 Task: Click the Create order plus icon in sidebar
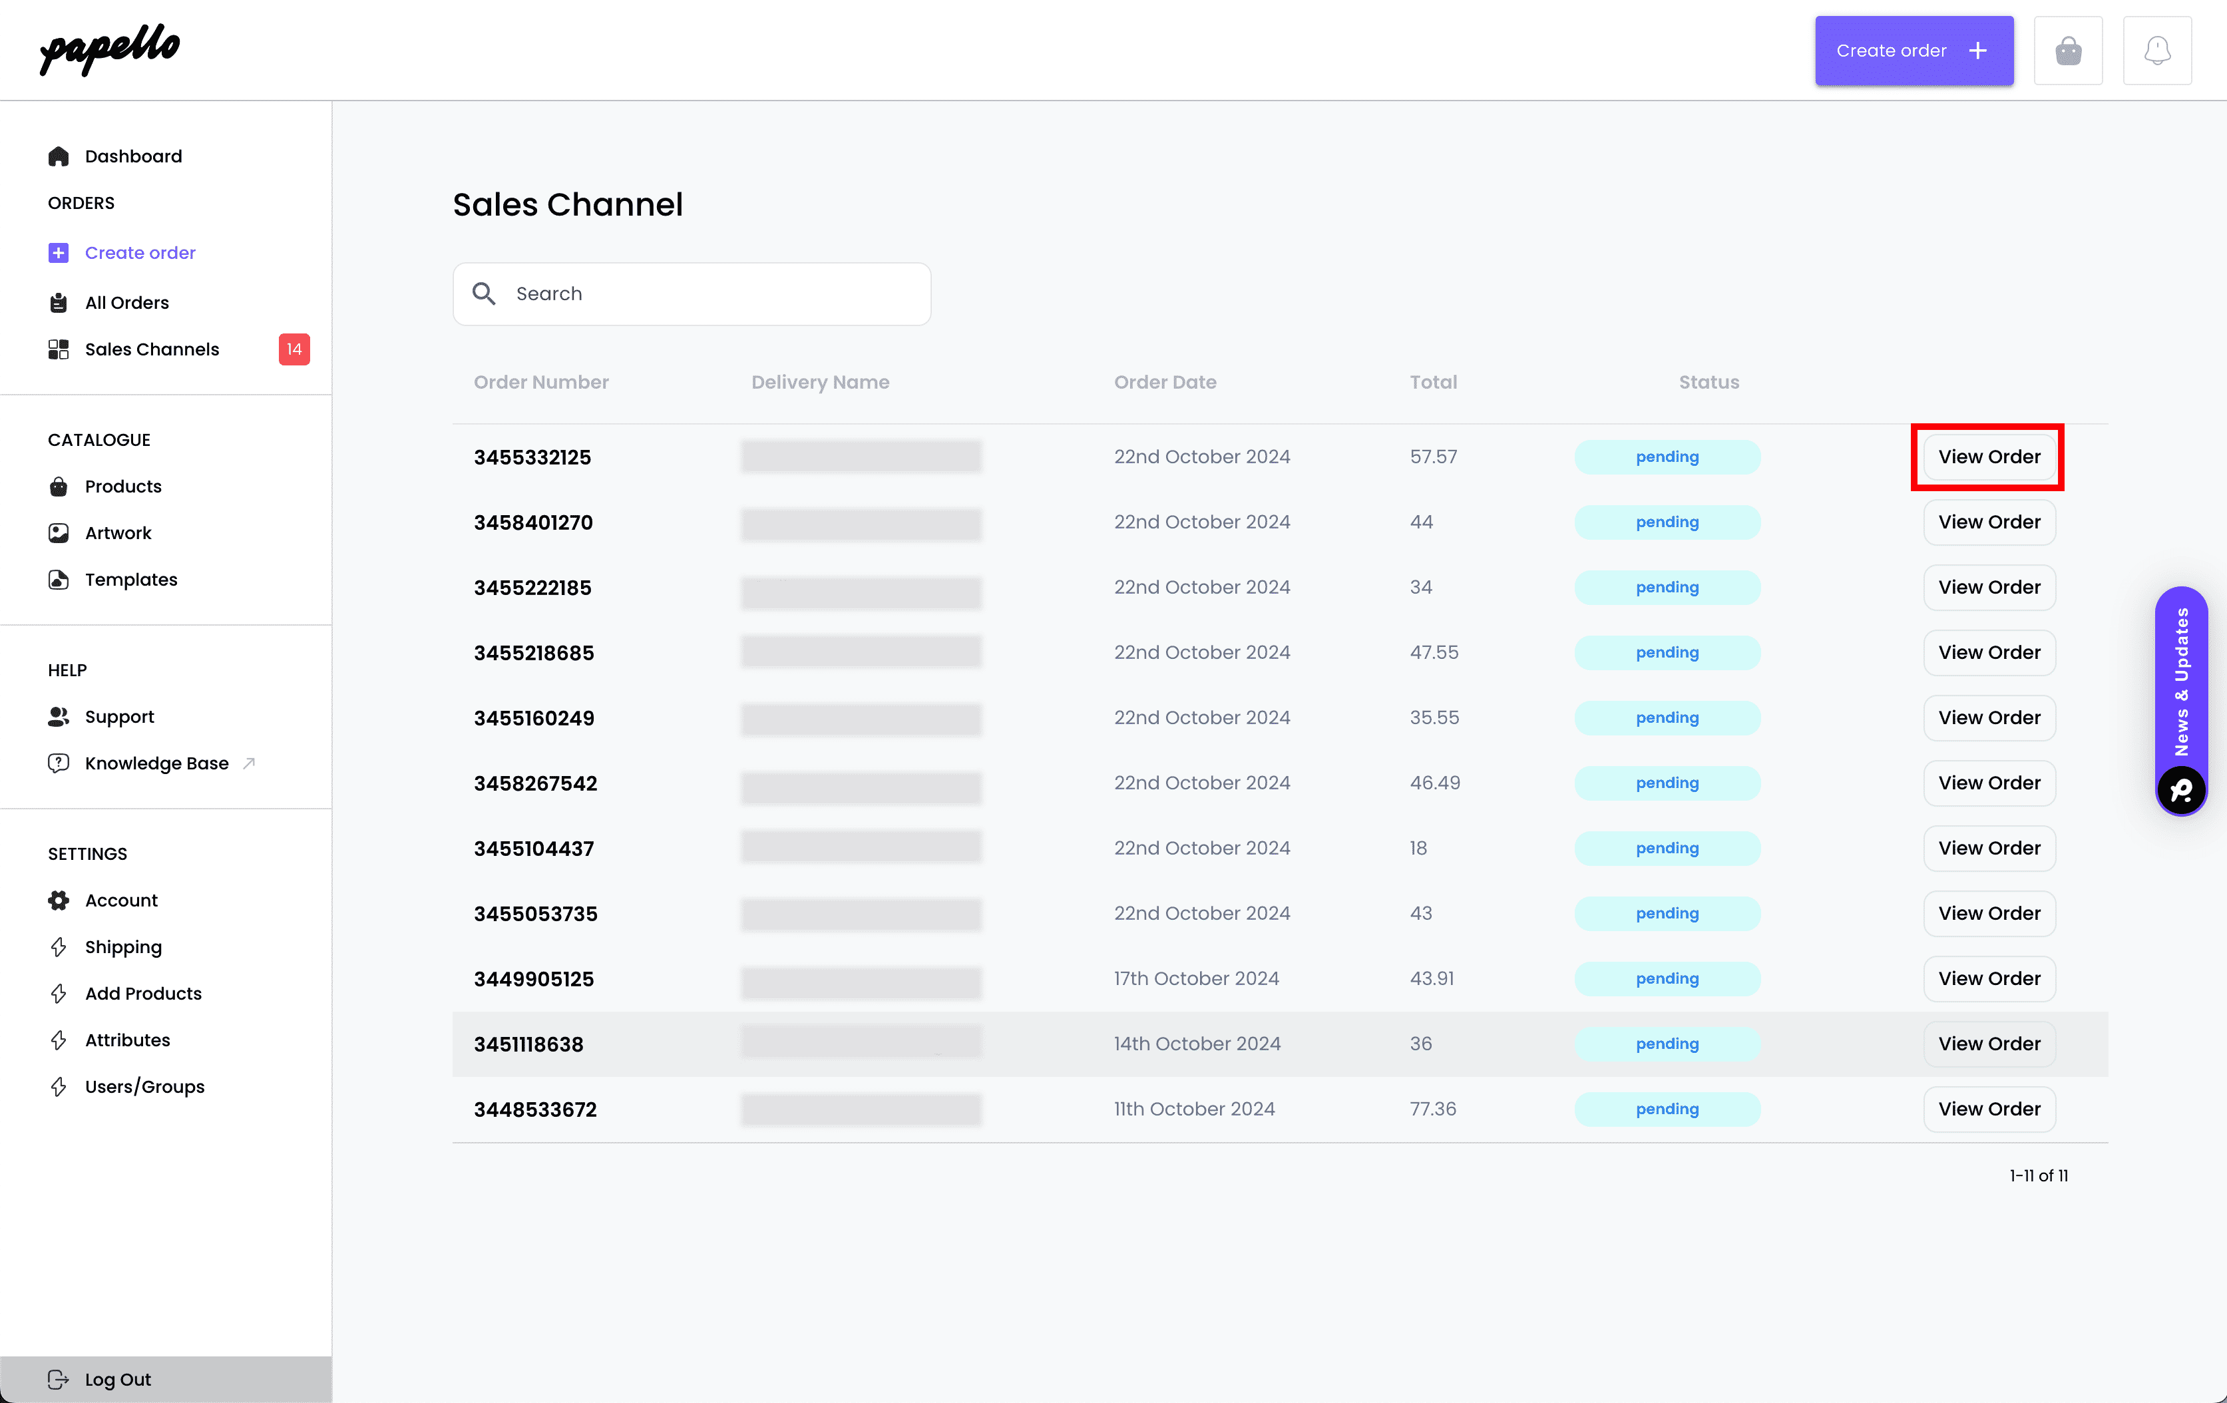pyautogui.click(x=59, y=252)
